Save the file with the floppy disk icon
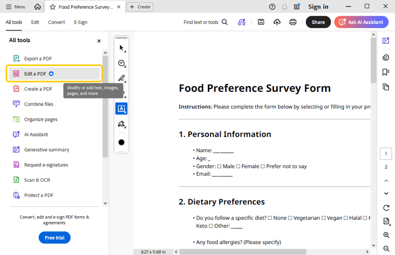 (x=261, y=22)
